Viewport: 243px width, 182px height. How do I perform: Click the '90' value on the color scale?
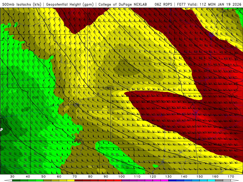tap(106, 177)
